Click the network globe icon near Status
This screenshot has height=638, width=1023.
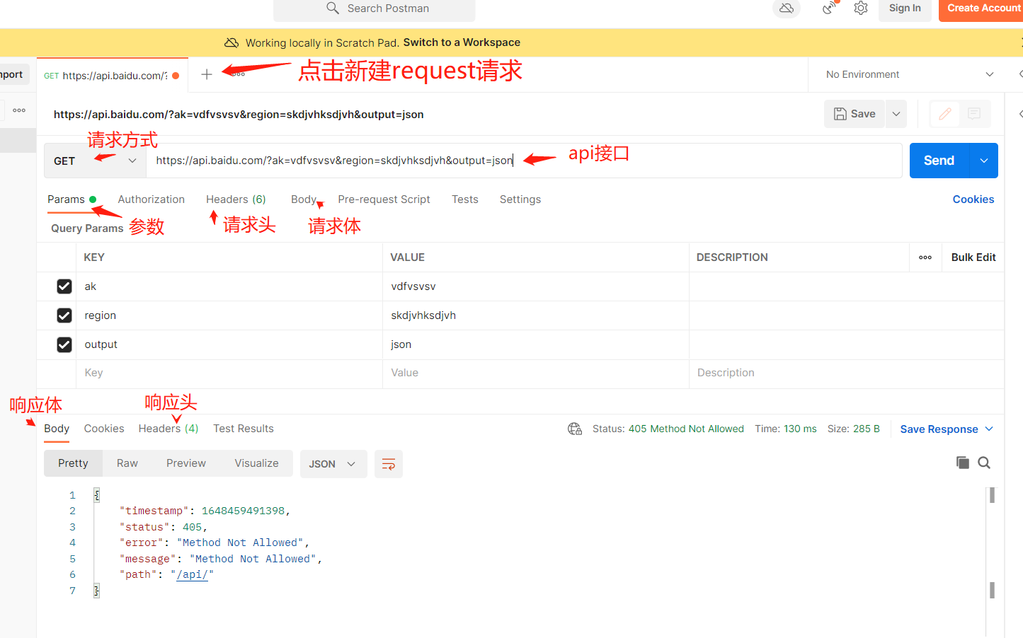pos(575,429)
